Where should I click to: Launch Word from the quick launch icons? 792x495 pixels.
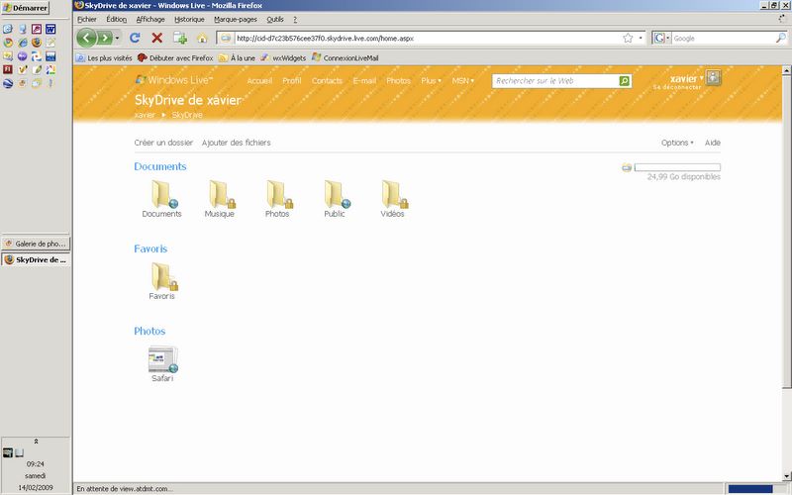(50, 29)
